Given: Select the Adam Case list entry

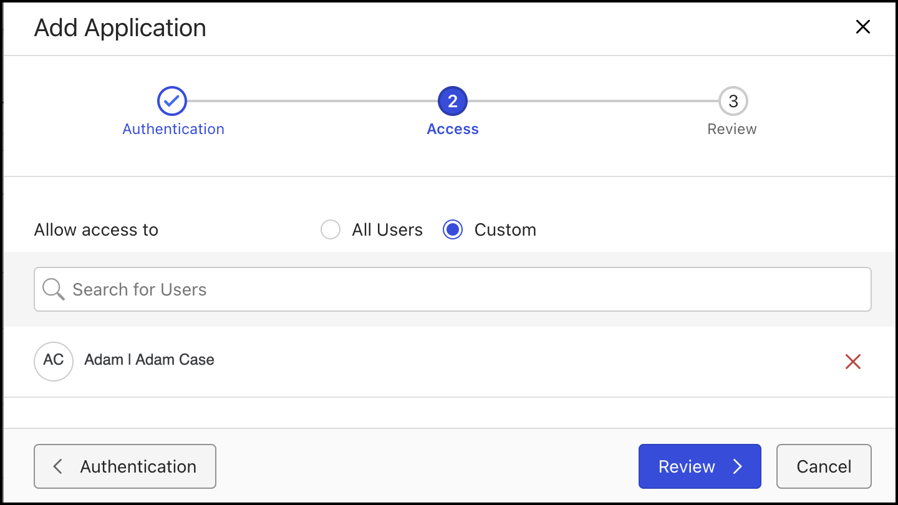Looking at the screenshot, I should (x=149, y=360).
